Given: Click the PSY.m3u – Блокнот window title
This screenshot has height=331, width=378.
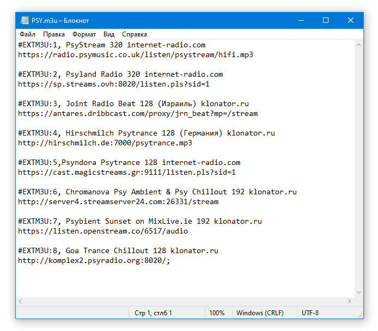Looking at the screenshot, I should [60, 21].
